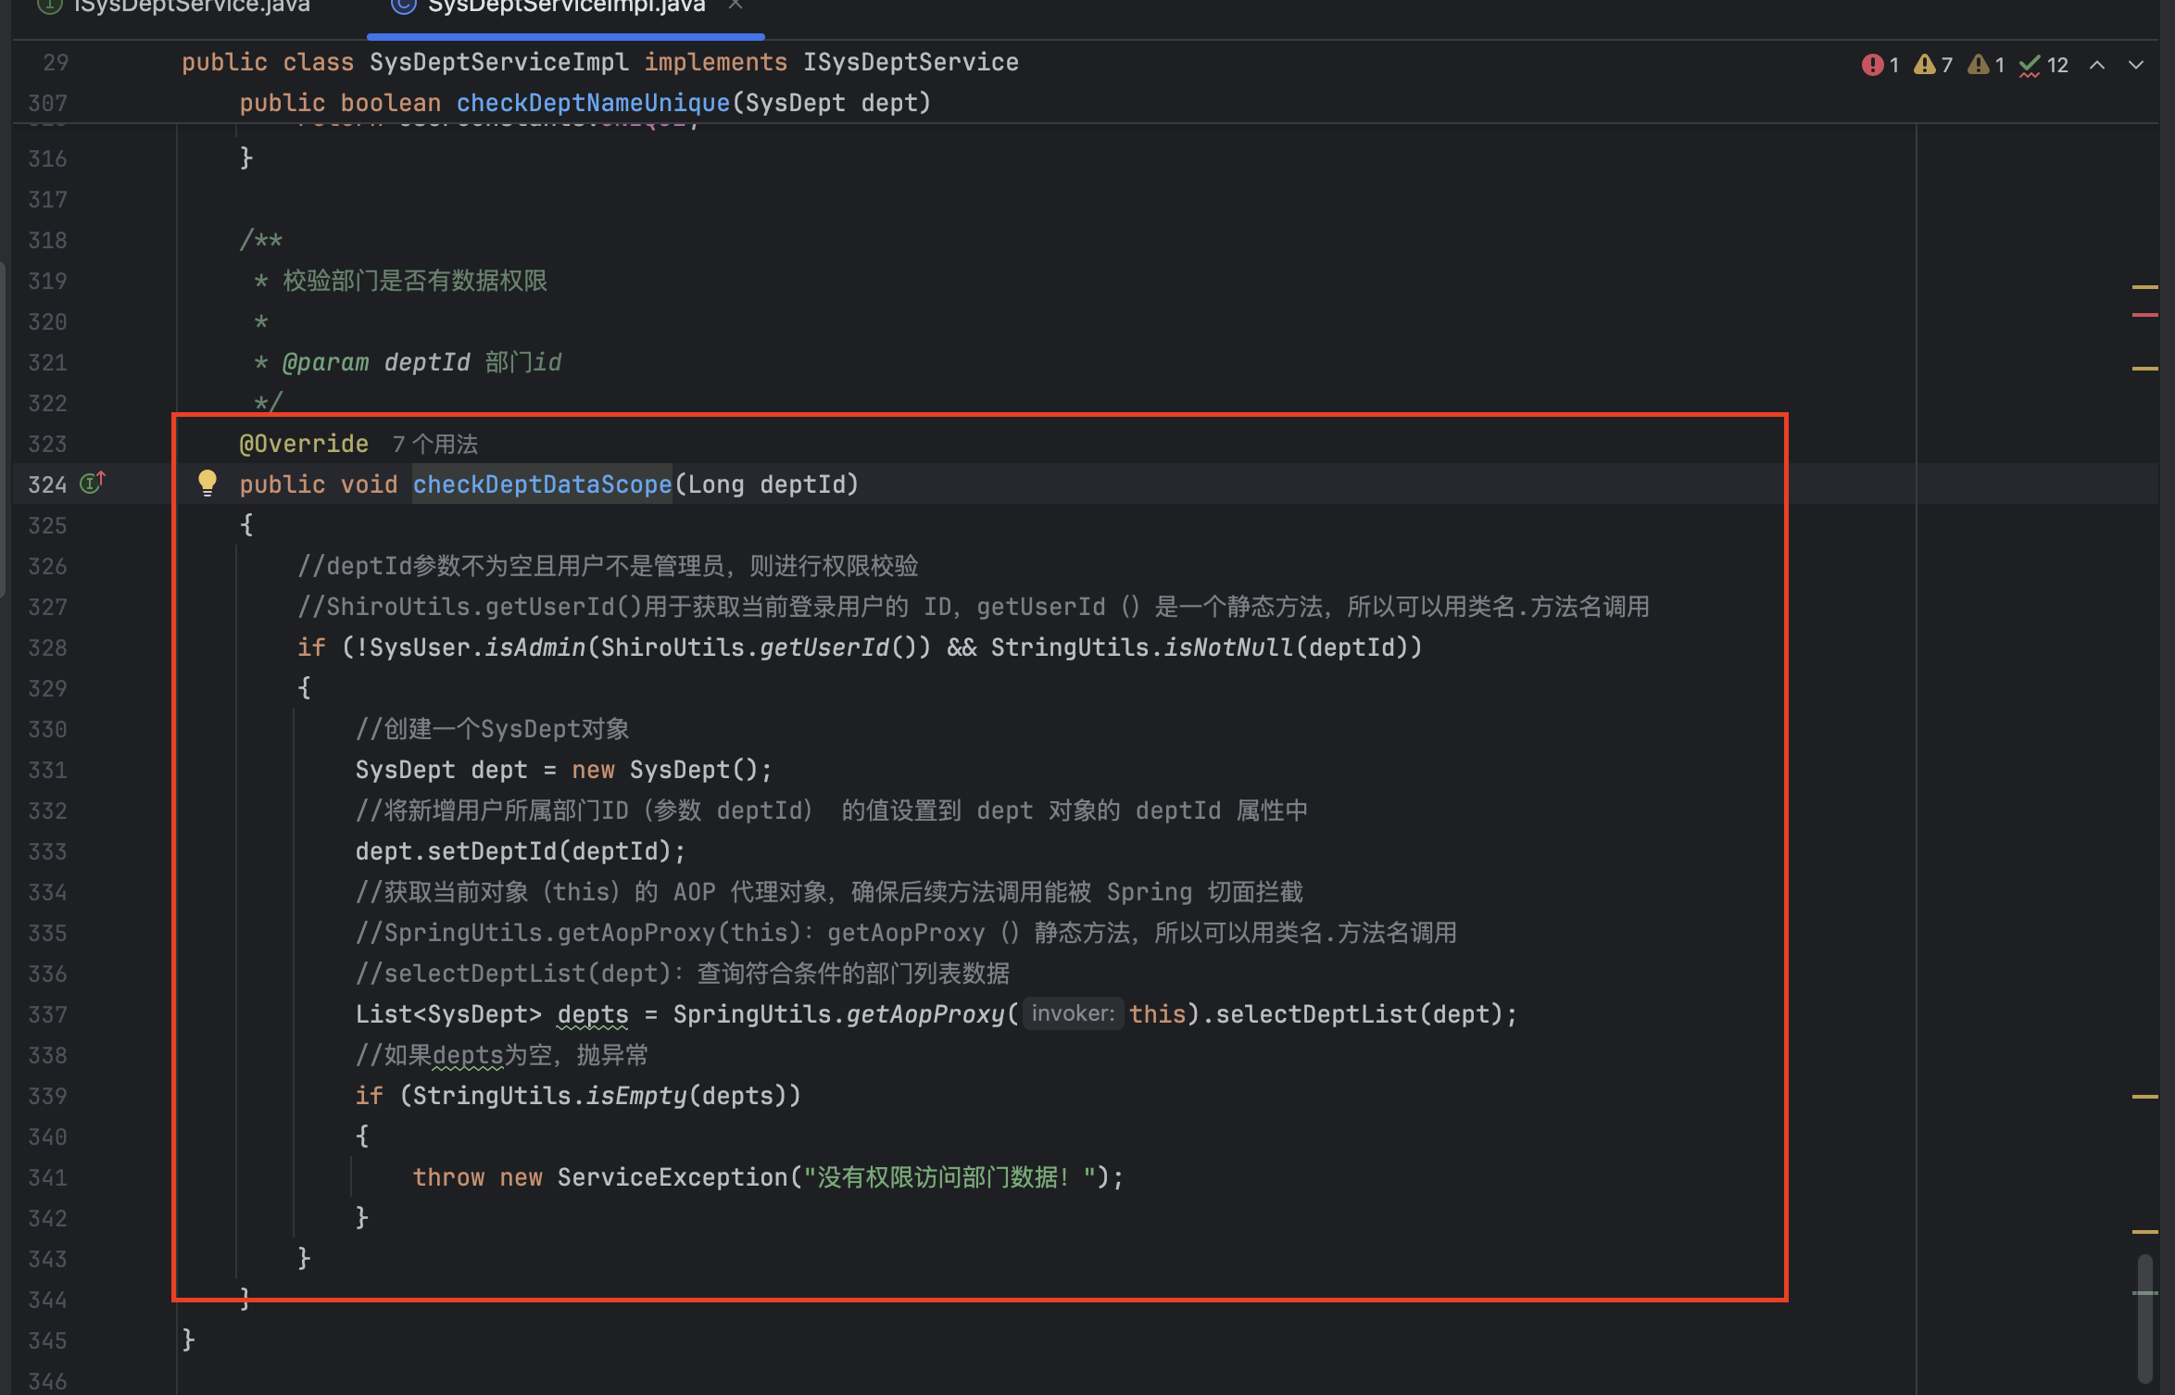This screenshot has height=1395, width=2175.
Task: Click line number 324 in the gutter
Action: [x=47, y=484]
